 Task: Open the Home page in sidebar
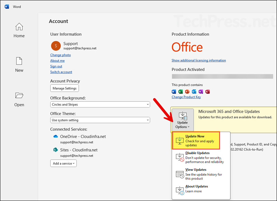point(19,30)
